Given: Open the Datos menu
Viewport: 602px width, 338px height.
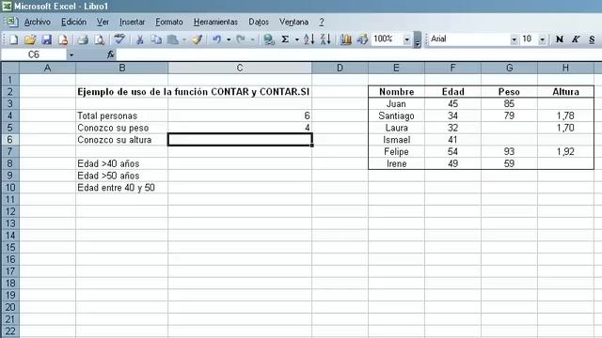Looking at the screenshot, I should point(259,23).
